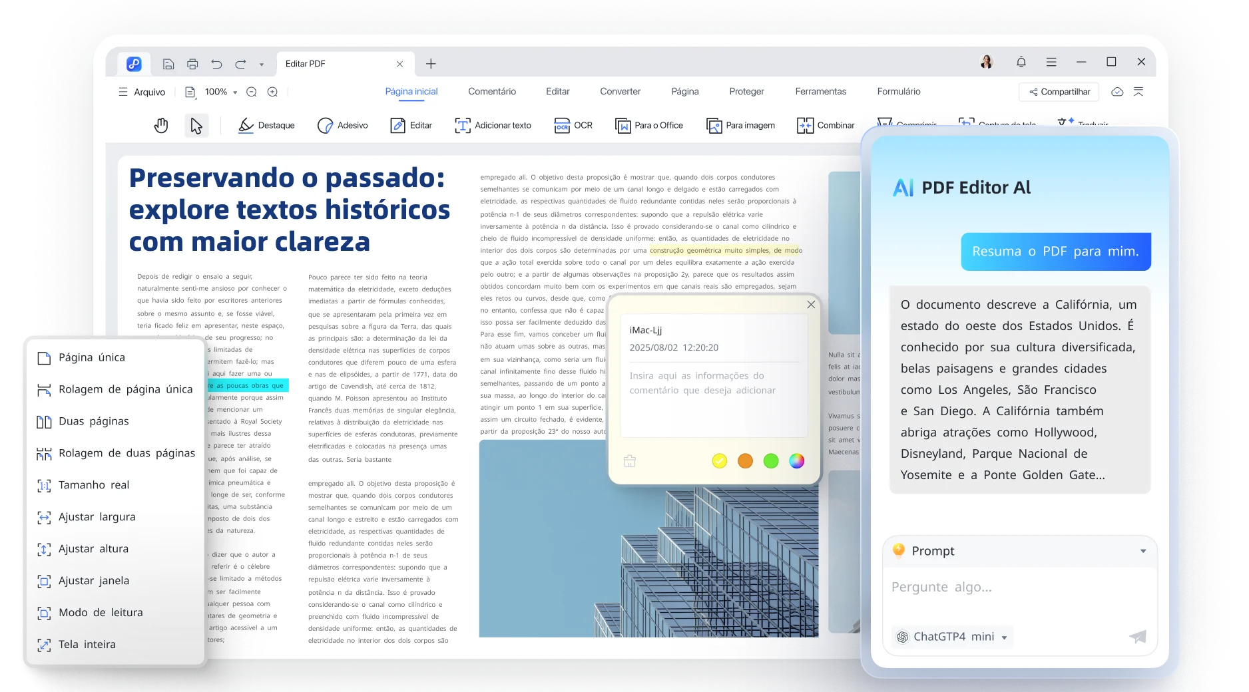Open the quick access dropdown arrow
This screenshot has height=692, width=1249.
click(x=262, y=65)
